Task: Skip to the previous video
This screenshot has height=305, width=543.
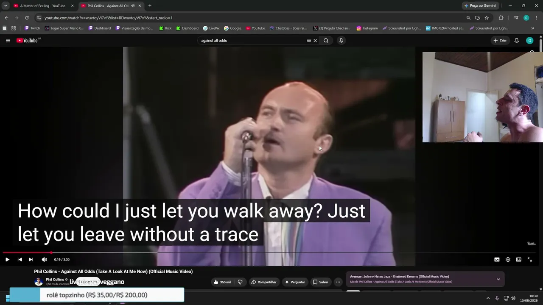Action: (20, 260)
